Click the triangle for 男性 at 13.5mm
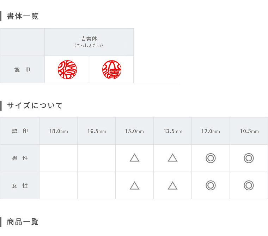This screenshot has height=236, width=268. 173,158
